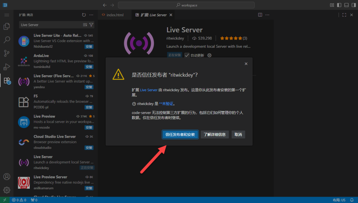
Task: Click the large Live Server logo
Action: (139, 43)
